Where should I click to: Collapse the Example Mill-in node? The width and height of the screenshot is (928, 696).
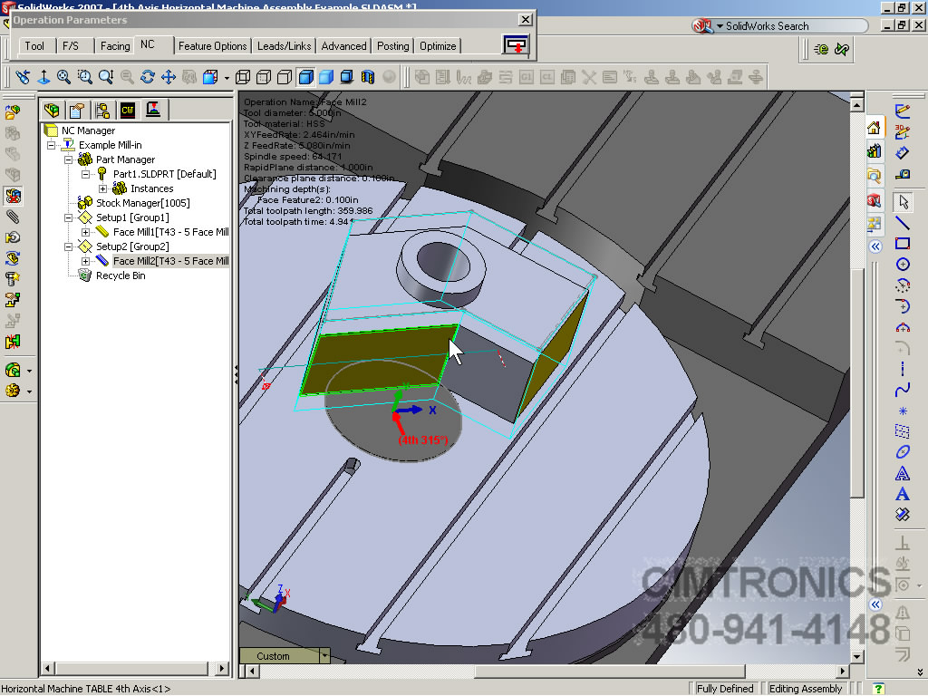pos(52,145)
